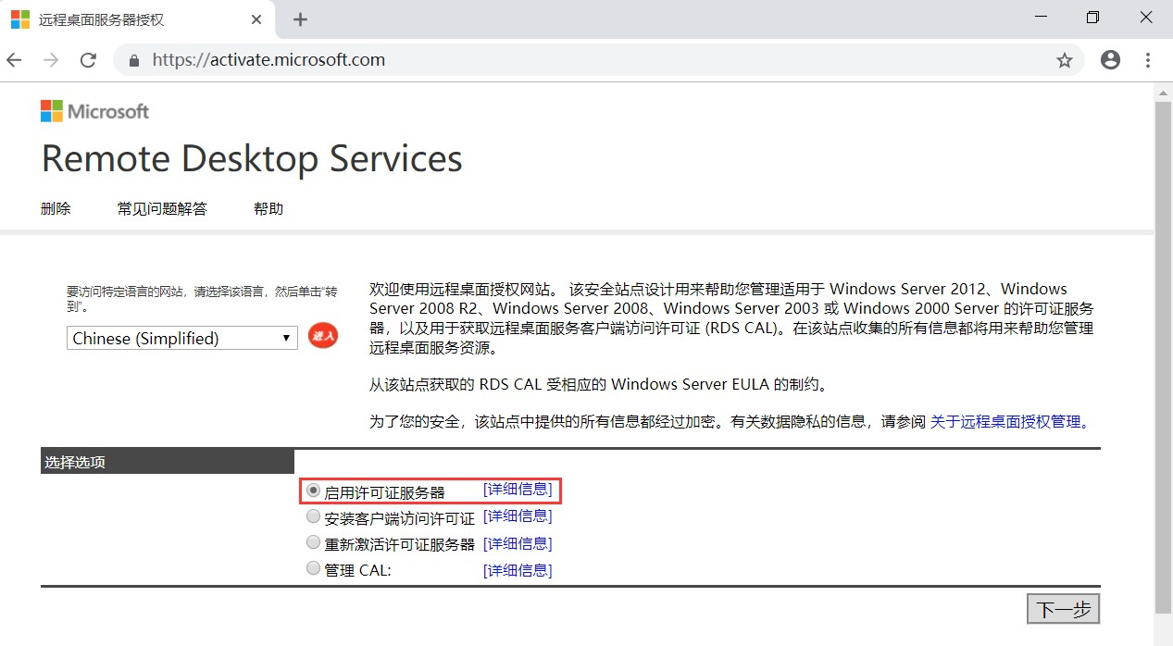Open 详细信息 link for 重新激活许可证服务器
Viewport: 1173px width, 646px height.
pyautogui.click(x=518, y=543)
